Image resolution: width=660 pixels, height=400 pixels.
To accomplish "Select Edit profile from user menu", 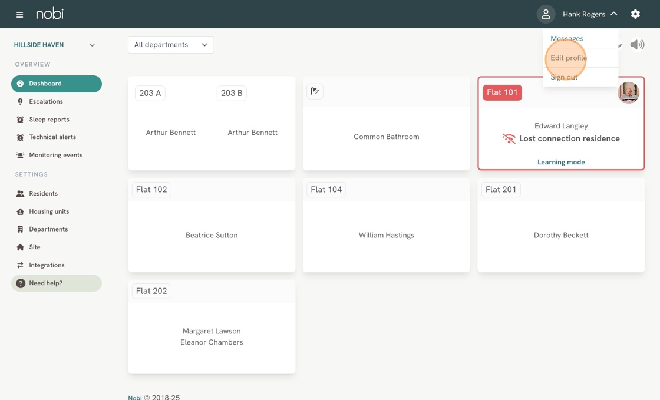I will (x=569, y=58).
